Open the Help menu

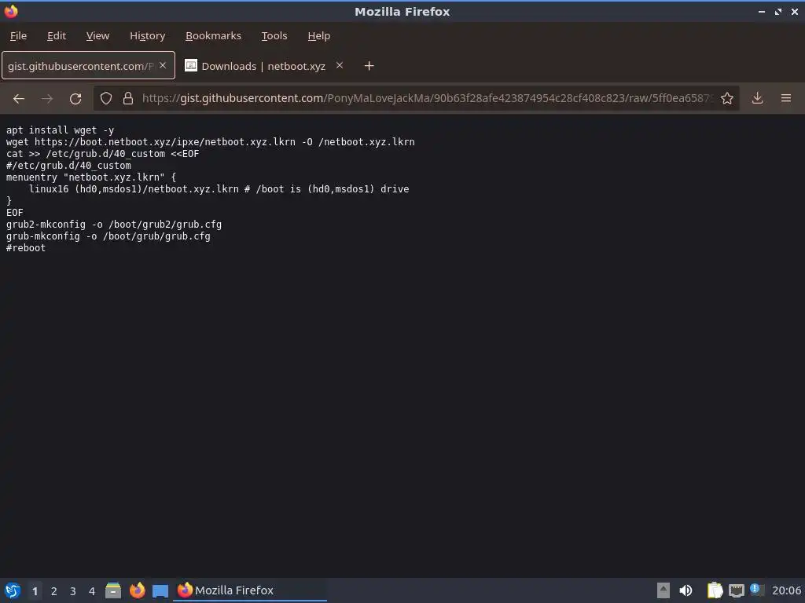pos(319,36)
